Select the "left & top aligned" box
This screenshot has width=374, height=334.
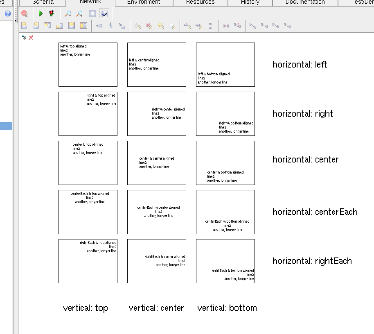click(x=88, y=65)
